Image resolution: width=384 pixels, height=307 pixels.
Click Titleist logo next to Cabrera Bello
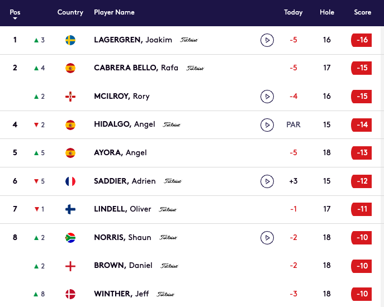(x=195, y=69)
